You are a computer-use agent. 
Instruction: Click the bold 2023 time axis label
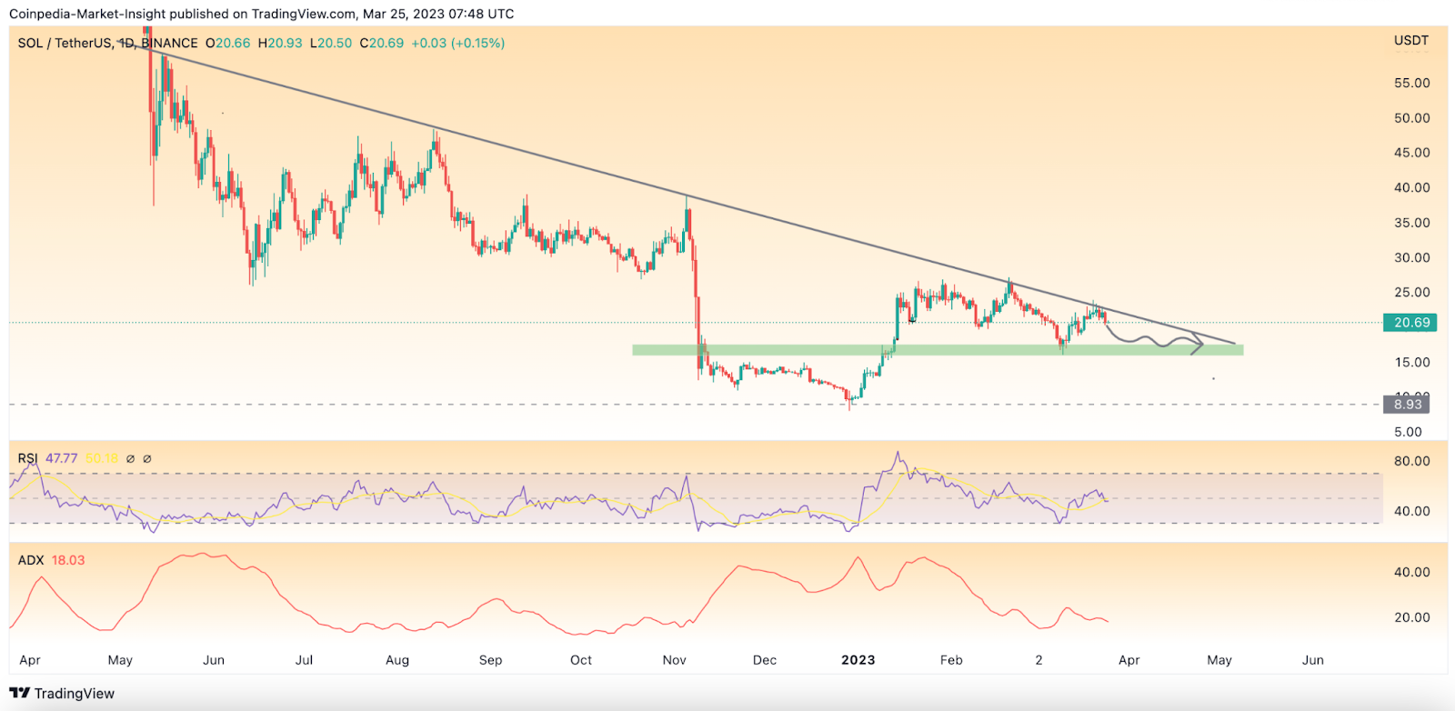pyautogui.click(x=858, y=660)
